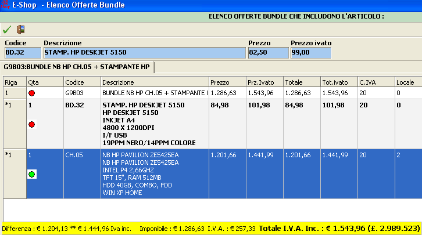Click red status dot in BD.32 row

(32, 124)
